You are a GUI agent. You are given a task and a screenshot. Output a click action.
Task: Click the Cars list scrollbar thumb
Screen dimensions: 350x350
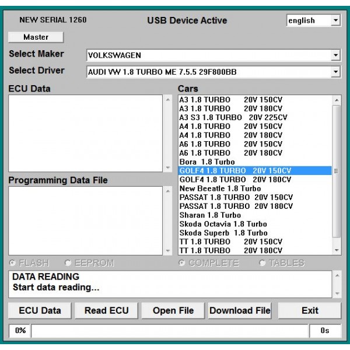(337, 171)
